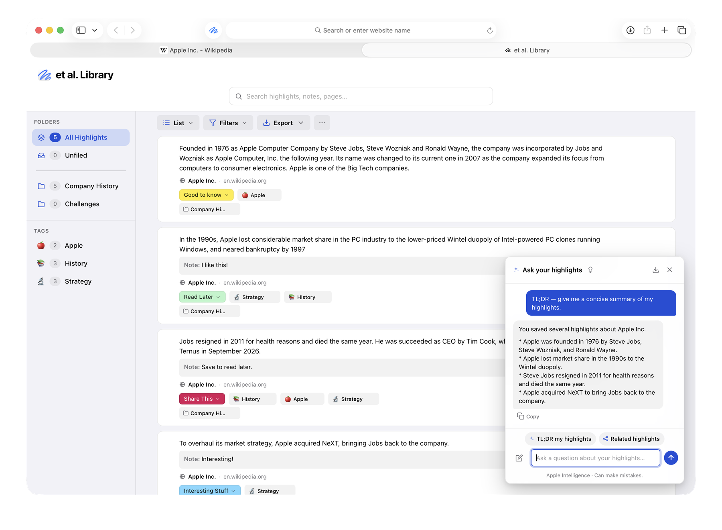Open the Company History folder
722x530 pixels.
tap(81, 186)
